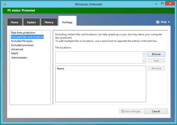
Task: Click the Help question mark icon
Action: point(158,22)
